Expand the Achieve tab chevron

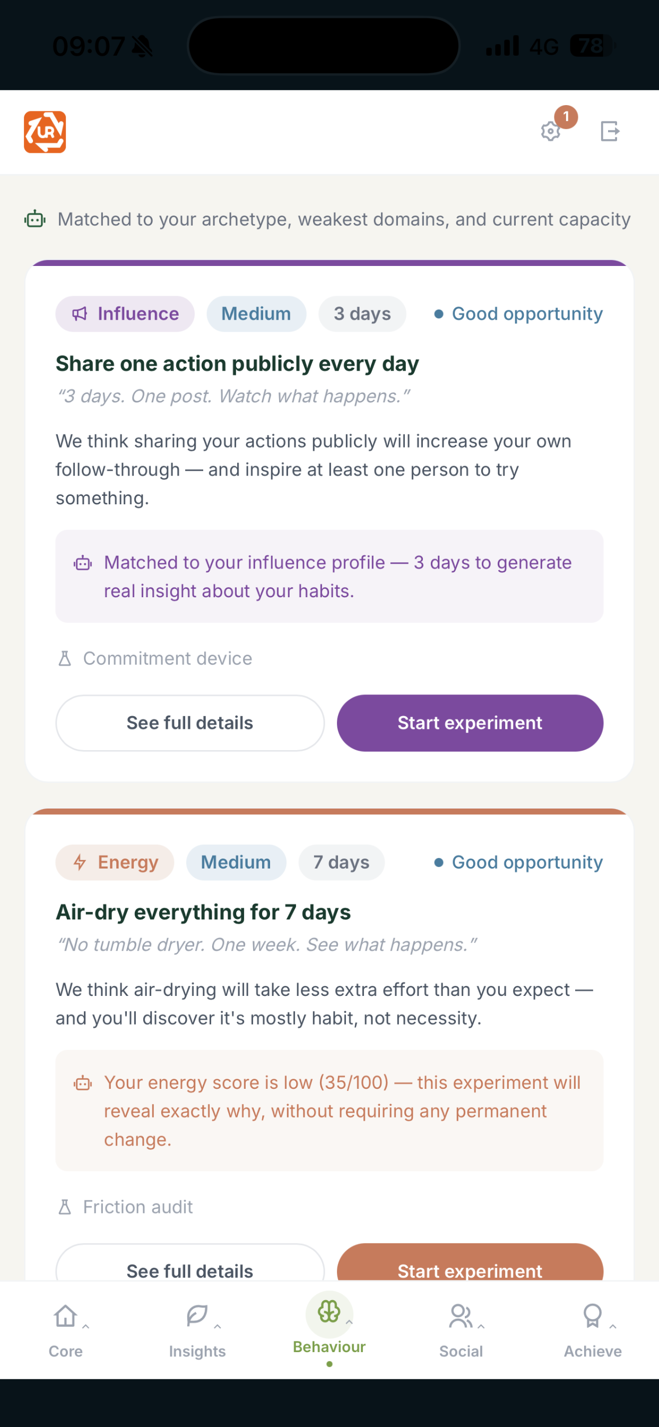(612, 1327)
